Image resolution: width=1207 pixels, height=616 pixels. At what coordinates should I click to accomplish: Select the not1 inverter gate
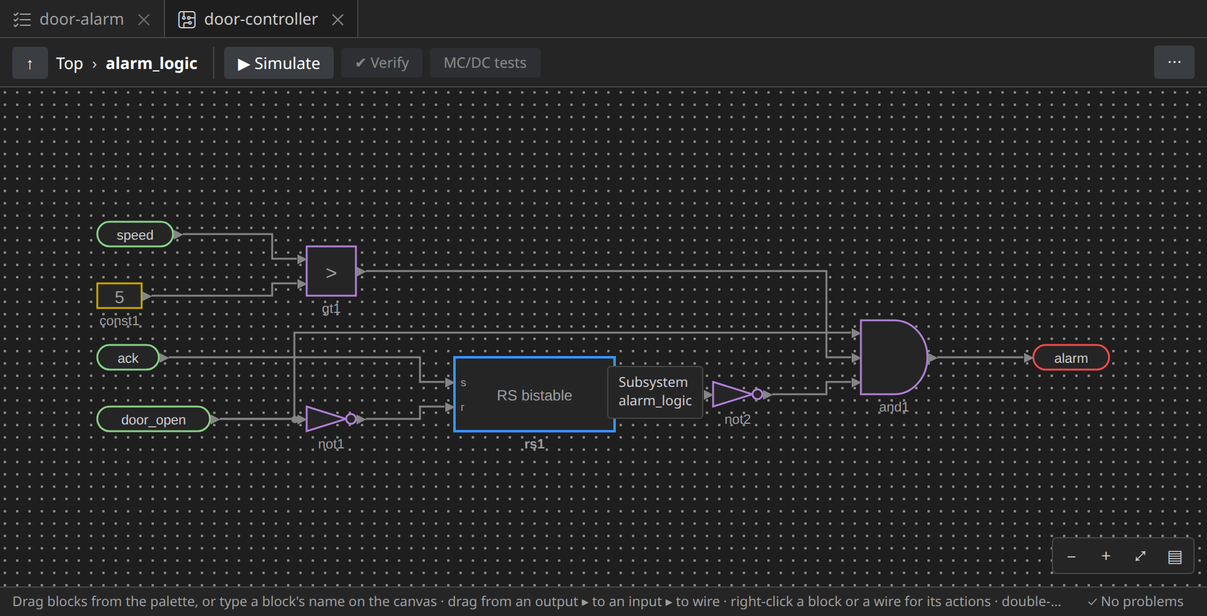(x=331, y=419)
